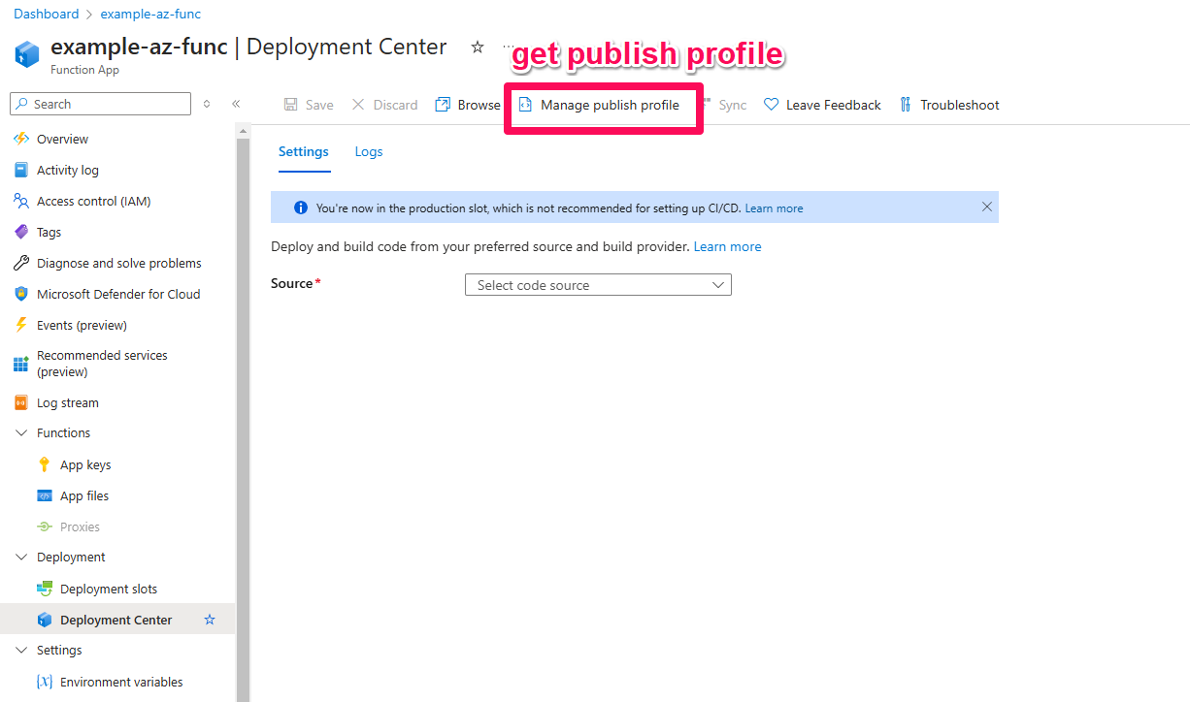Toggle expand/collapse all menu groups arrow
1190x702 pixels.
point(207,104)
